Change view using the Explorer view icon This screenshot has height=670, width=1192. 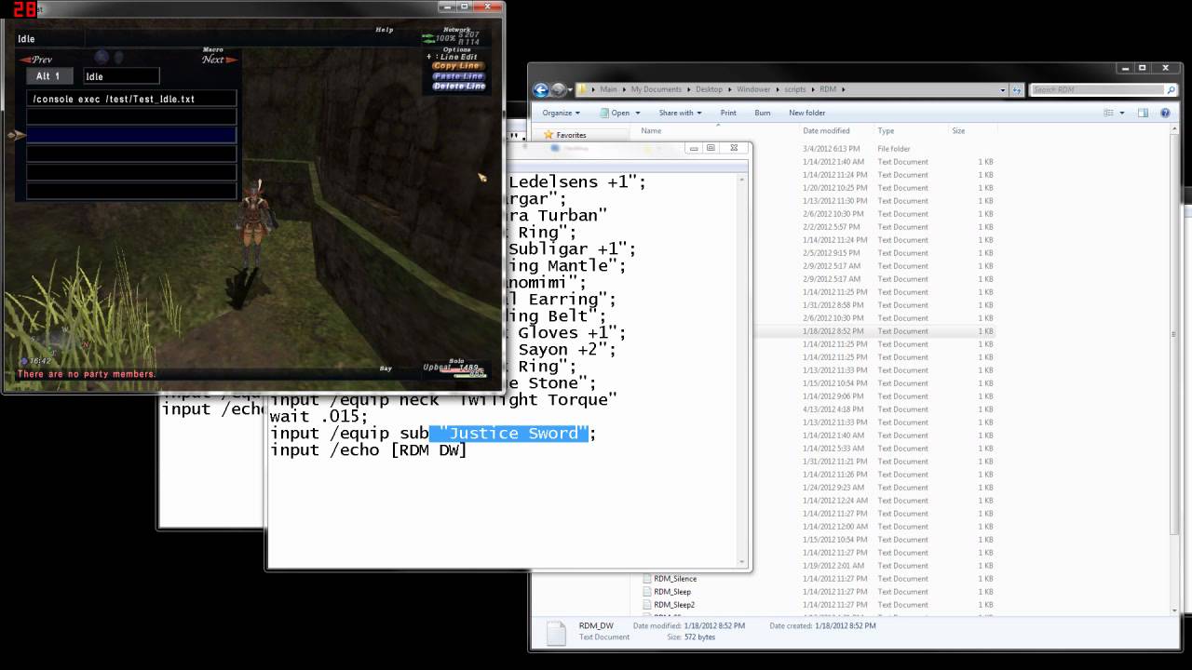pos(1108,113)
